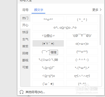Insert the ↖(^ω^)↗ emoticon

coord(82,68)
